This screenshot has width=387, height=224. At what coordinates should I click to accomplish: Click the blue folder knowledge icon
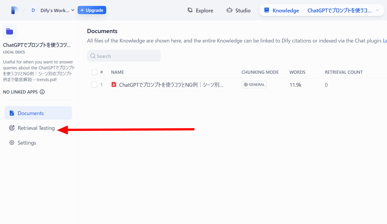(x=9, y=32)
